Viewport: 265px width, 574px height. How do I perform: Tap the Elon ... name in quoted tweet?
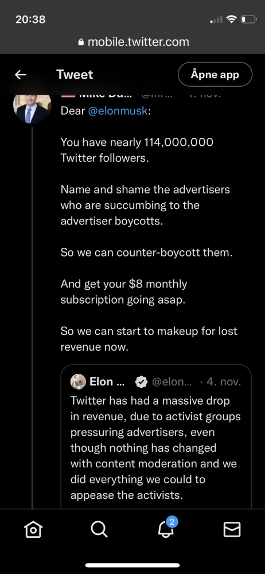(x=107, y=382)
